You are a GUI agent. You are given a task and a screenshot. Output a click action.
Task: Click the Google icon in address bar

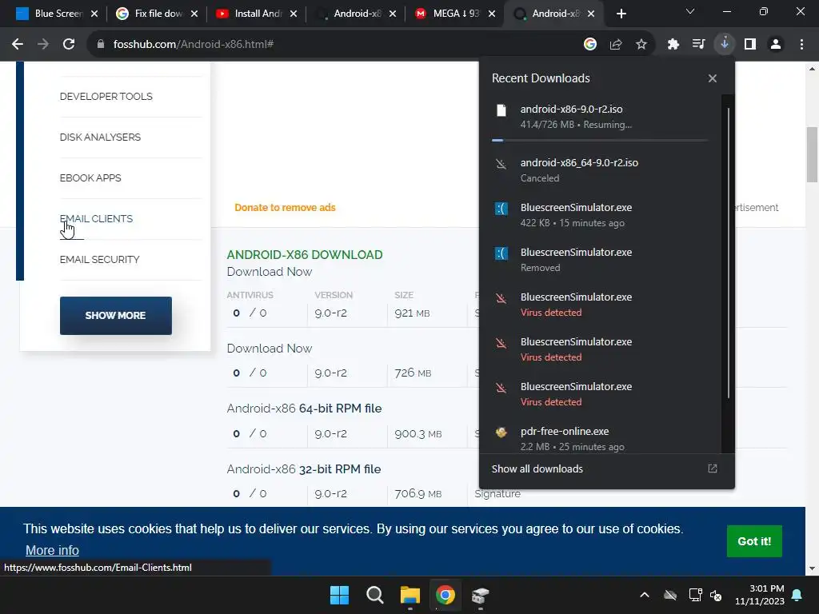(590, 45)
